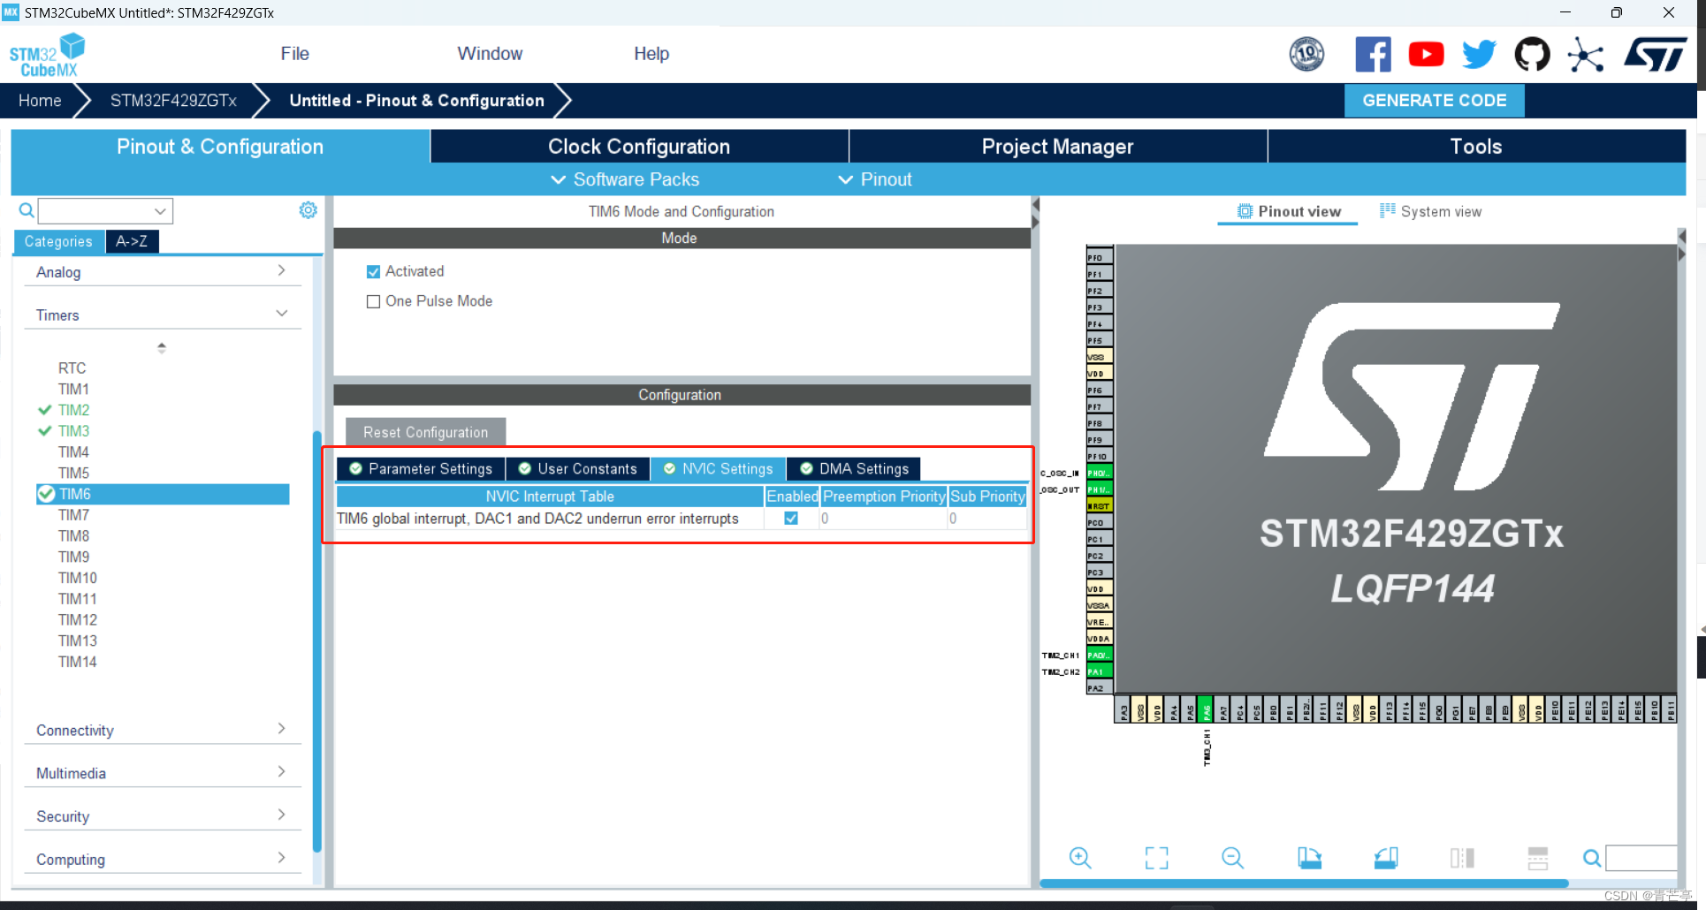Open the GitHub link icon
The image size is (1706, 910).
pos(1532,55)
